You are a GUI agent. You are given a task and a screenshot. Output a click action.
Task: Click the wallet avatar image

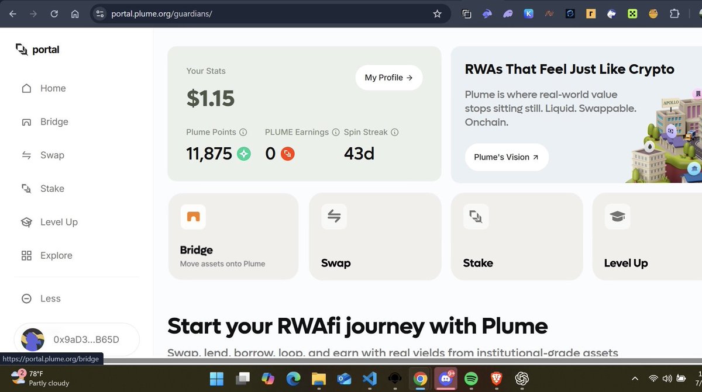pos(33,339)
